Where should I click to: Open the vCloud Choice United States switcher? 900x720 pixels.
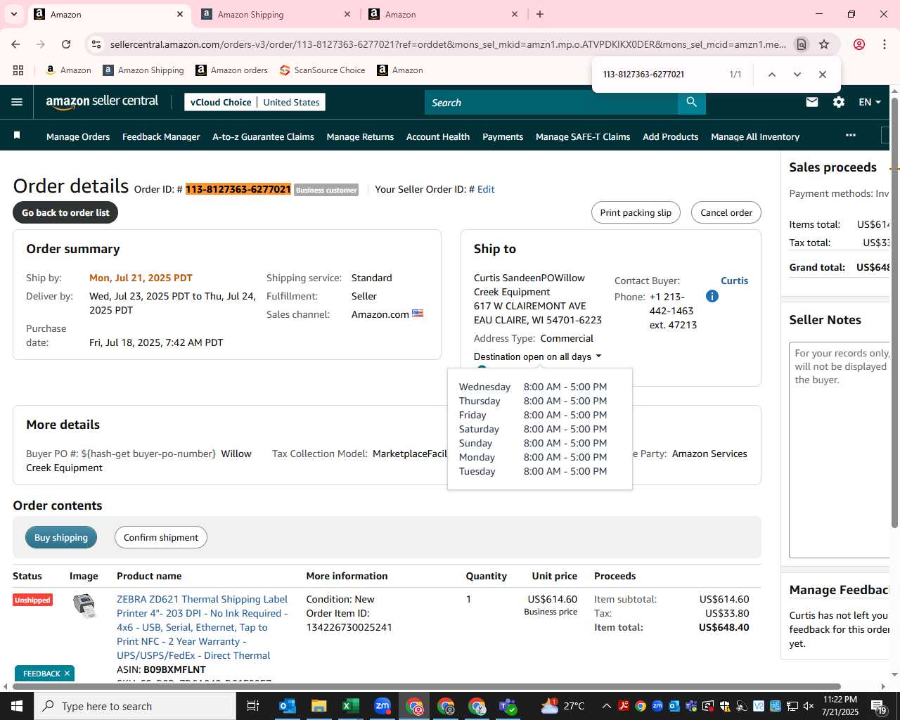click(x=255, y=102)
